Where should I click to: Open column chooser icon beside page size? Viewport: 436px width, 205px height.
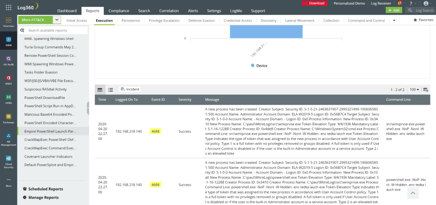pyautogui.click(x=425, y=90)
